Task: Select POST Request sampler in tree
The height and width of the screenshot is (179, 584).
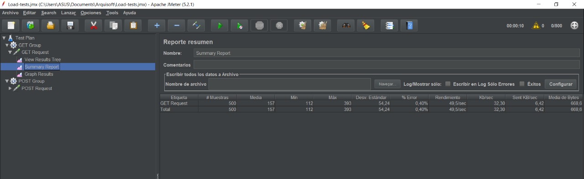Action: pyautogui.click(x=36, y=89)
